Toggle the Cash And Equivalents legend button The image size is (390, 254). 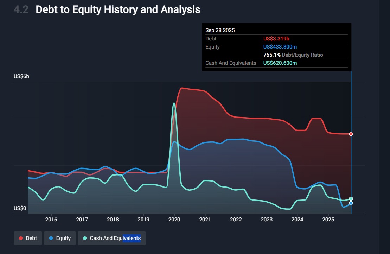pyautogui.click(x=112, y=238)
